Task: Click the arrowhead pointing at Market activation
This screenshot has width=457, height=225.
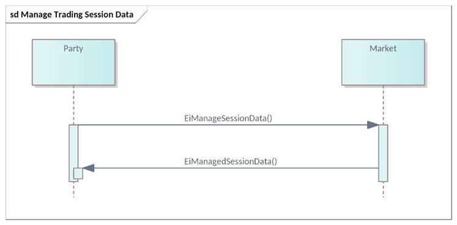Action: 373,125
